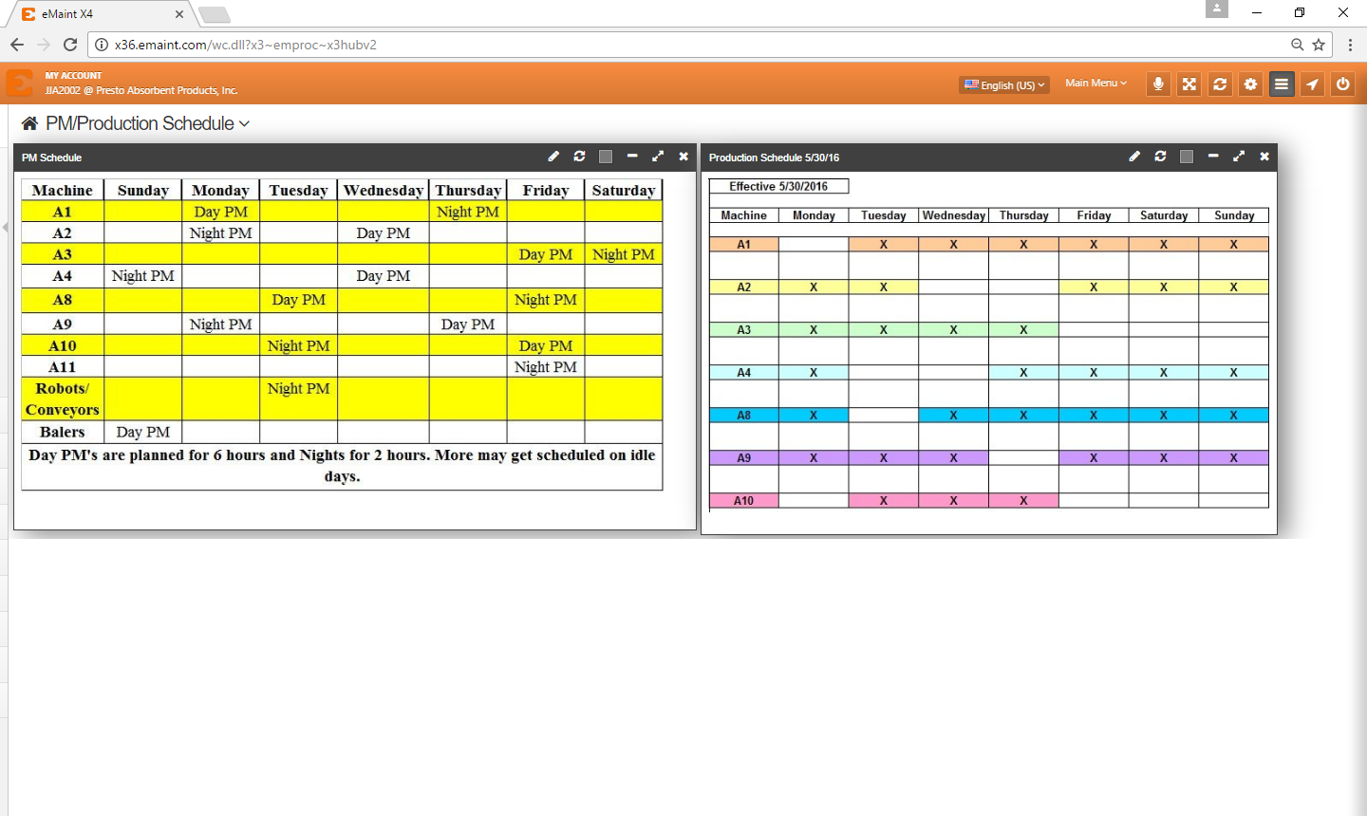Screen dimensions: 1367x816
Task: Close the Production Schedule 5/30/16 panel
Action: (x=1264, y=157)
